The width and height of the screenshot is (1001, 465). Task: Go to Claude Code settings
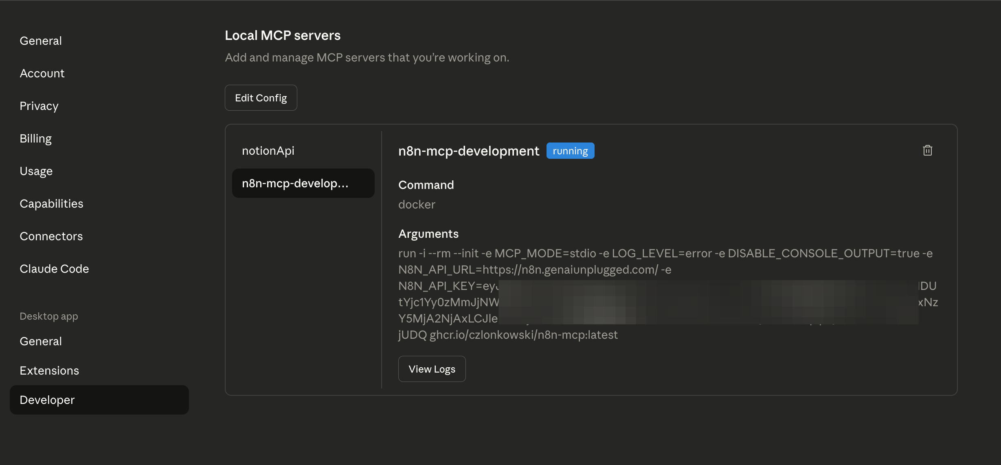[x=54, y=269]
